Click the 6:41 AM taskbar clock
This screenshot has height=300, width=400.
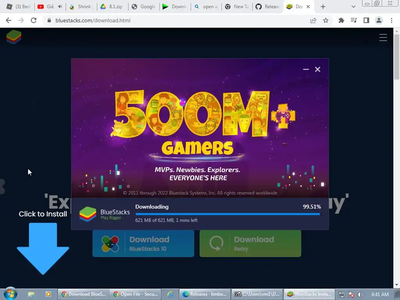tap(380, 295)
